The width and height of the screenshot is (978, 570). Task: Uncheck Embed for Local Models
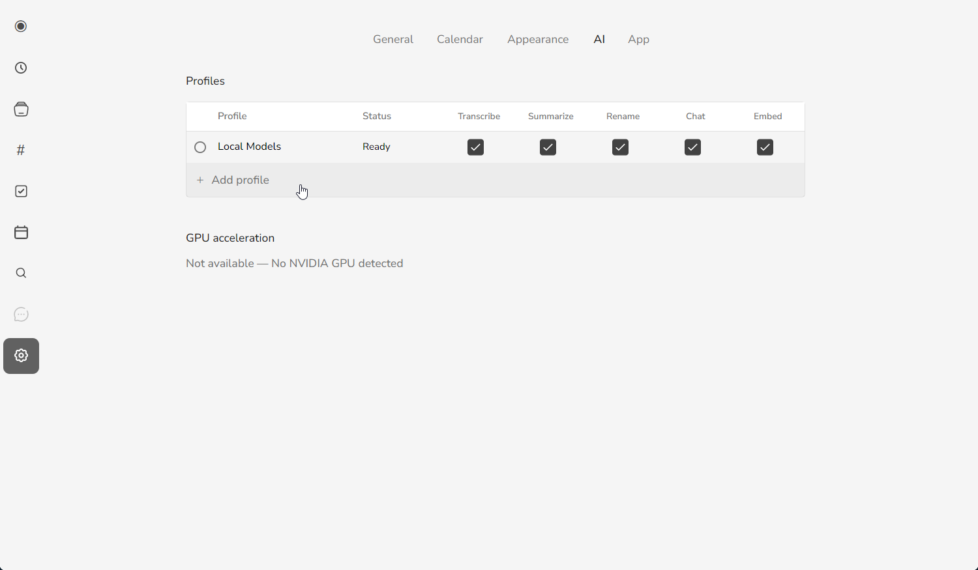(765, 147)
